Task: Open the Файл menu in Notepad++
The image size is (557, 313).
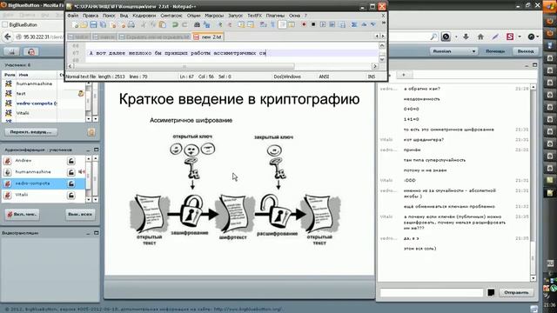Action: (73, 16)
